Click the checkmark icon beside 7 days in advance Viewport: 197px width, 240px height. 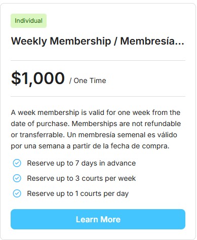tap(17, 163)
